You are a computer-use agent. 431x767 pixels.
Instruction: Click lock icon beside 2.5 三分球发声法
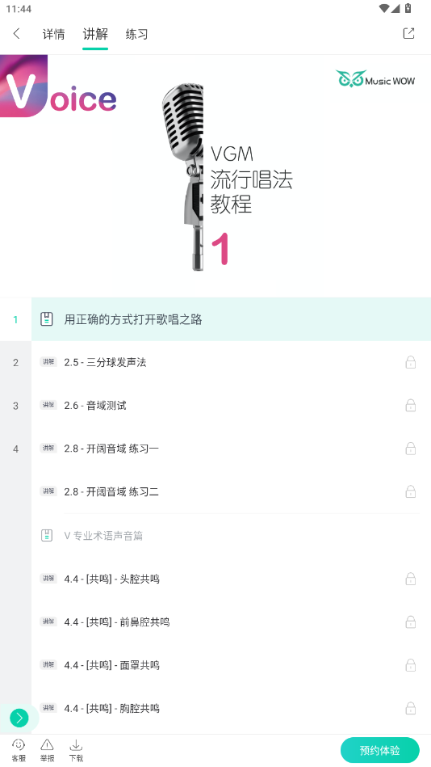point(411,362)
